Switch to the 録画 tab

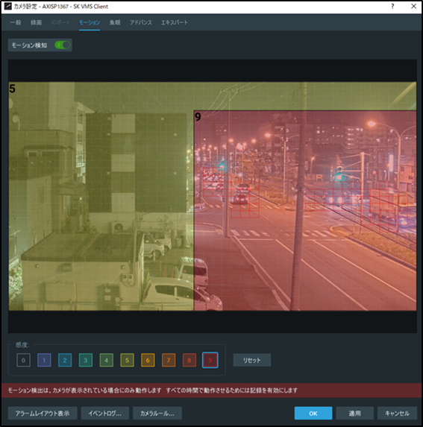[x=36, y=22]
